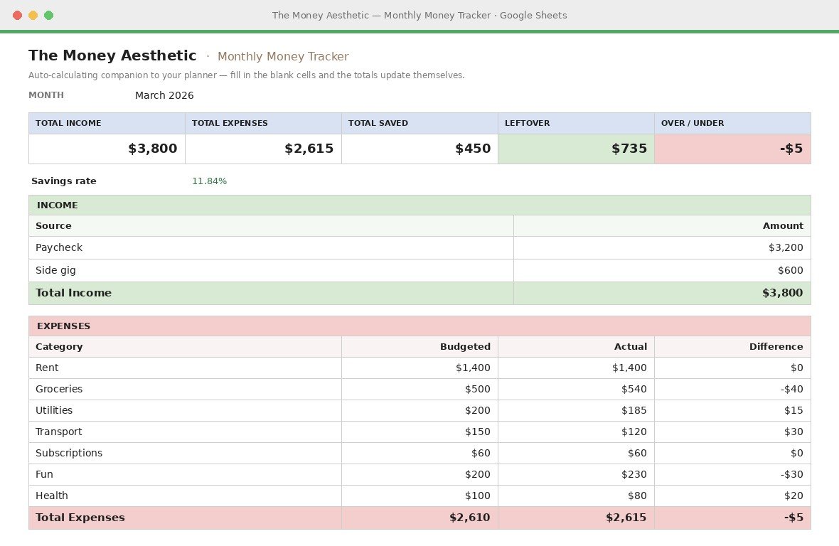The height and width of the screenshot is (546, 839).
Task: Click the $2,610 total budgeted cell
Action: click(x=419, y=518)
